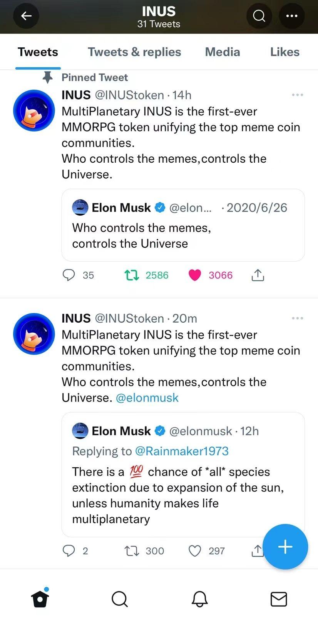Expand pinned tweet more options
The height and width of the screenshot is (630, 318).
tap(297, 95)
